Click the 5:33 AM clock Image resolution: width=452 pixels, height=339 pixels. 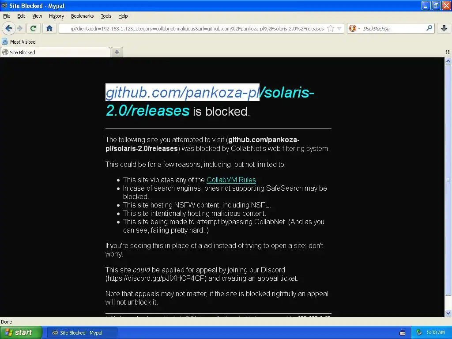coord(436,333)
